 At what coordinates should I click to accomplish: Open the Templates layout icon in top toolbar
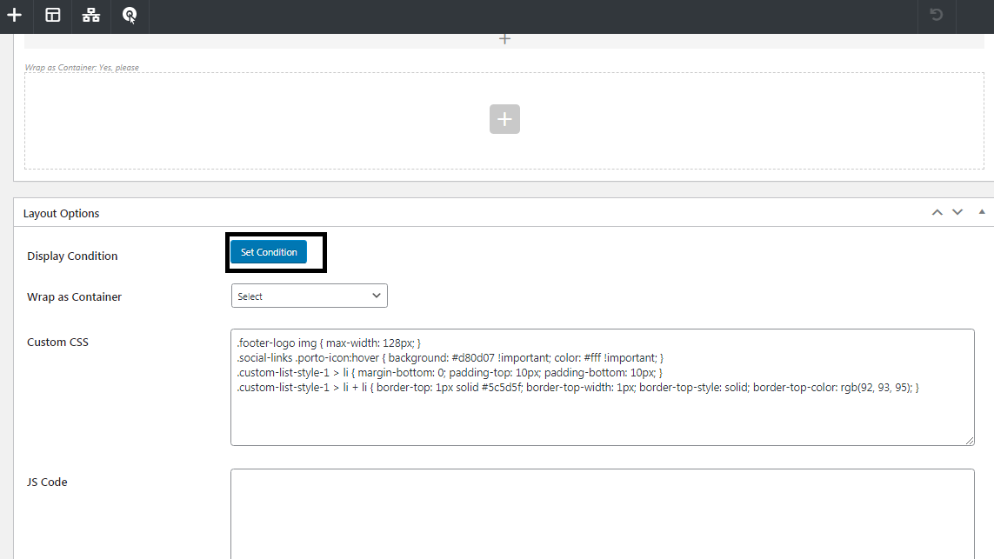point(53,15)
